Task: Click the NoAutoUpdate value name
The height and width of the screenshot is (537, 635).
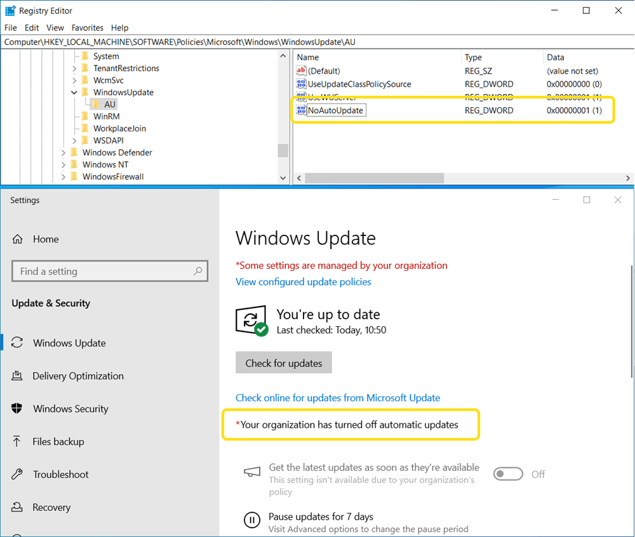Action: (336, 110)
